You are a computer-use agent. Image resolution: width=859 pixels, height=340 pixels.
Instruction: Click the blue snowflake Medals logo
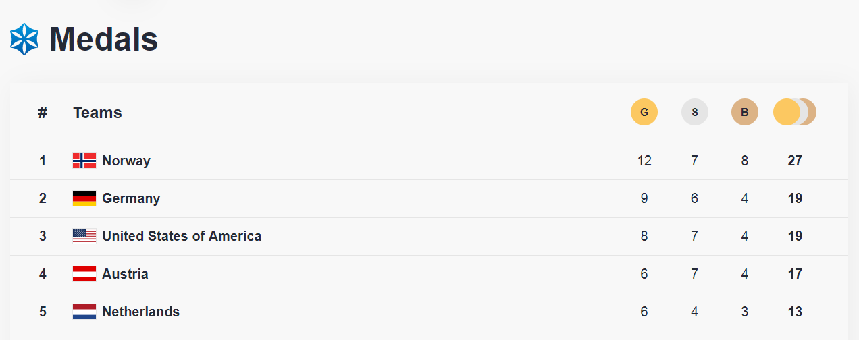tap(24, 39)
